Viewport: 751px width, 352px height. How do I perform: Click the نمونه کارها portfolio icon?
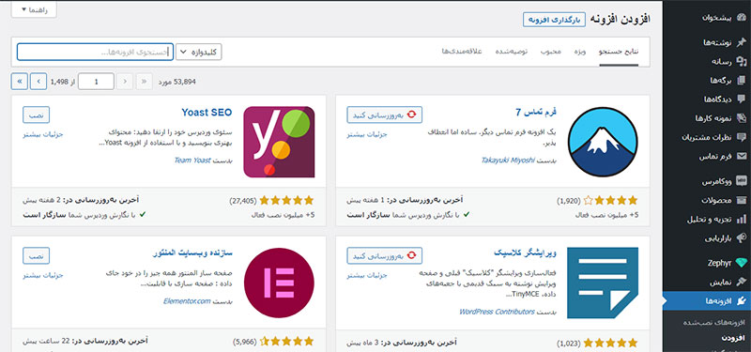pyautogui.click(x=742, y=118)
